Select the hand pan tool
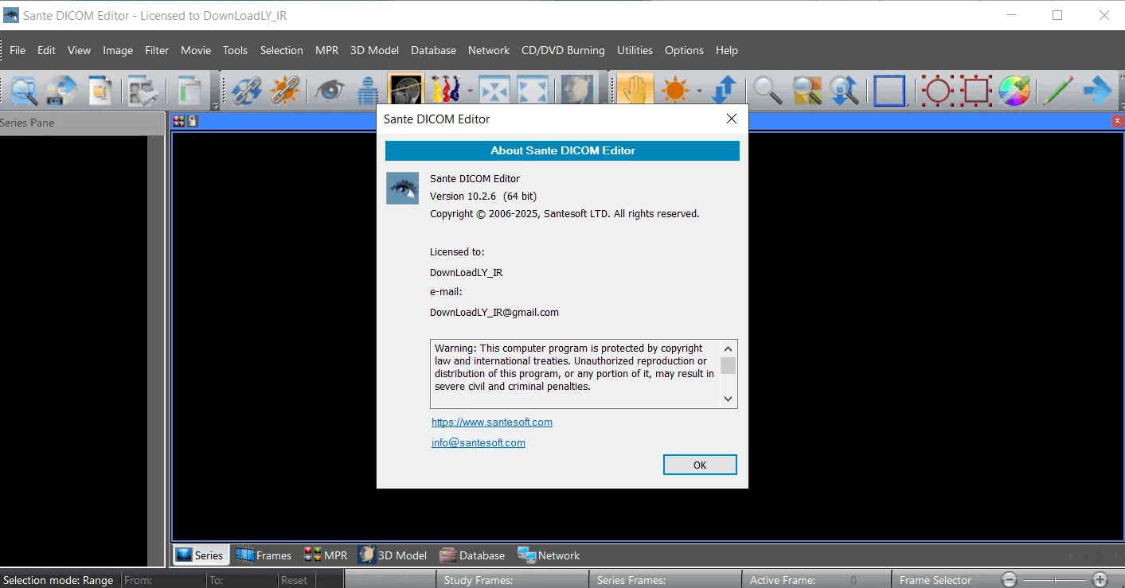This screenshot has width=1125, height=588. click(x=635, y=89)
